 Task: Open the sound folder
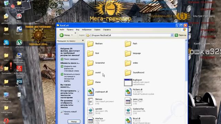[94, 73]
